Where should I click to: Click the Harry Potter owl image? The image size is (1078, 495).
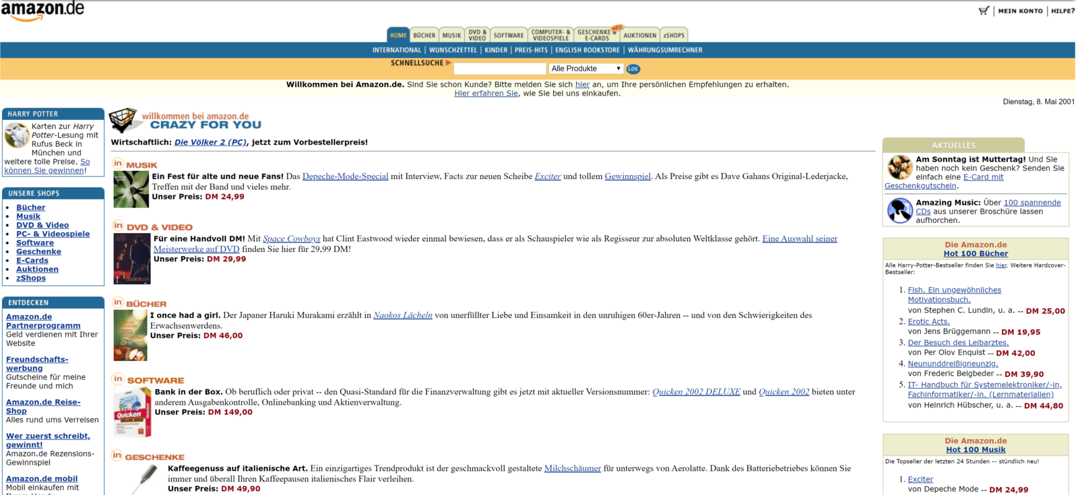[x=17, y=135]
